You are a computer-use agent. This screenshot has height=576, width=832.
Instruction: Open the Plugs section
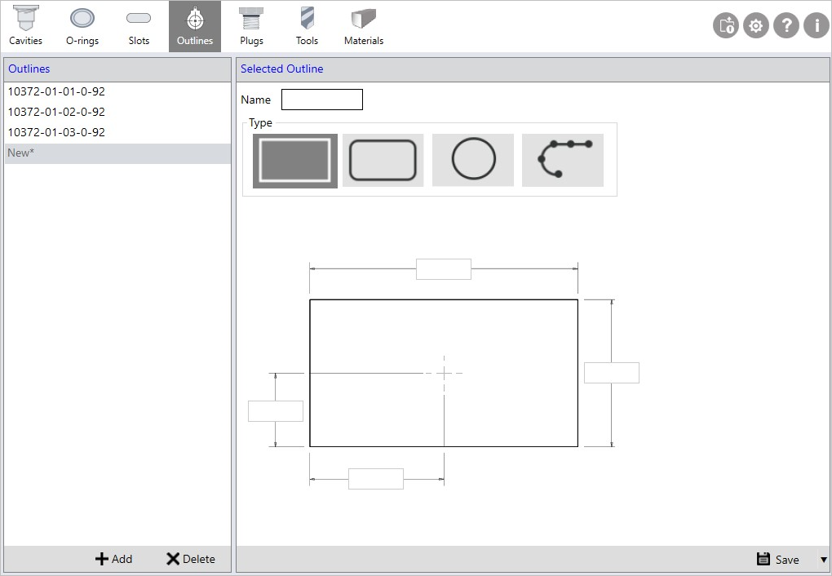[251, 26]
